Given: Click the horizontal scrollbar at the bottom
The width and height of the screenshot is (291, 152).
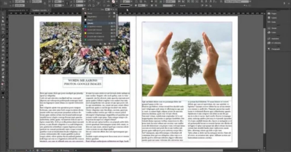Looking at the screenshot, I should pyautogui.click(x=167, y=150).
